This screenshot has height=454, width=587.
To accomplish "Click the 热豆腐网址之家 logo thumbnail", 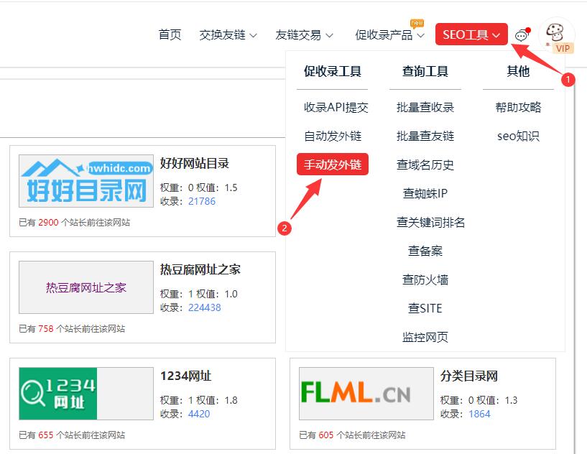I will tap(85, 287).
